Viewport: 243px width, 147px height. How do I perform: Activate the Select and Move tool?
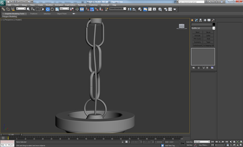pos(48,9)
